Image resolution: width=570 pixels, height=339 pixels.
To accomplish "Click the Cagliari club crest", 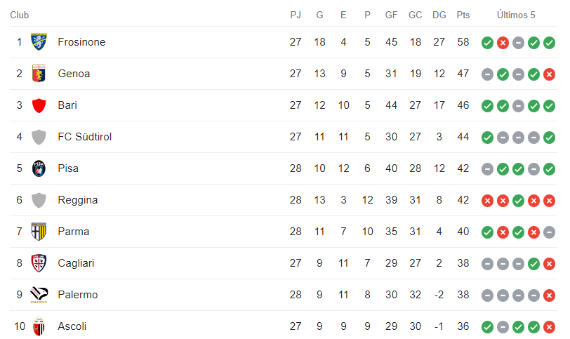I will [x=39, y=263].
